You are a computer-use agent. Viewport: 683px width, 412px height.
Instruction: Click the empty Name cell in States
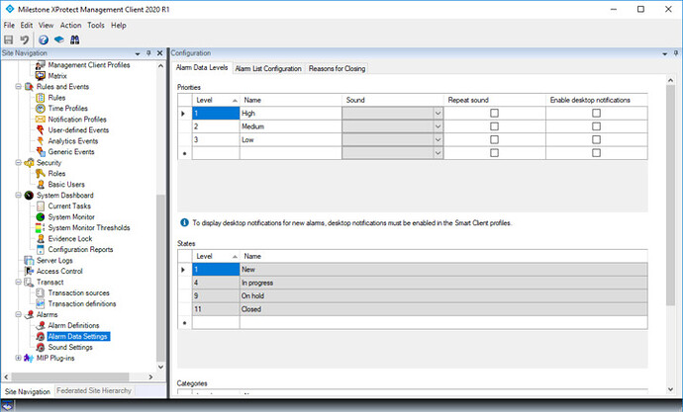[x=443, y=322]
